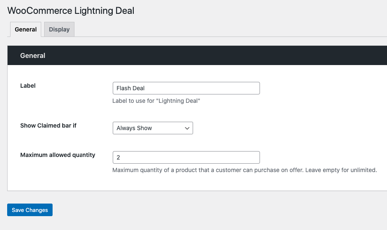Click the value 2 in quantity box
The width and height of the screenshot is (387, 230).
(118, 157)
